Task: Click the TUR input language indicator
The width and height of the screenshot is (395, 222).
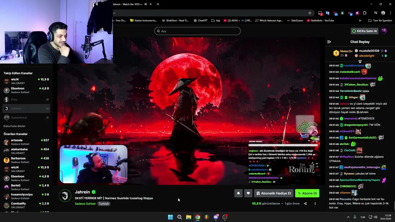Action: (x=363, y=217)
